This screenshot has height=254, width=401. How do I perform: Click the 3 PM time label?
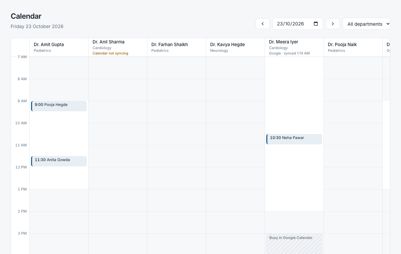[x=22, y=233]
